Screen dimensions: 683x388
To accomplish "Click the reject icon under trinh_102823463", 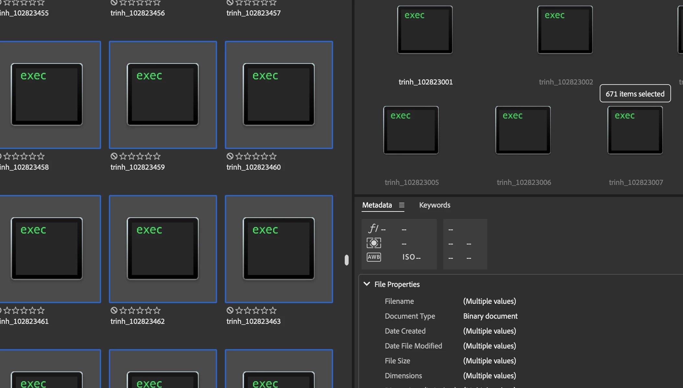I will point(230,311).
